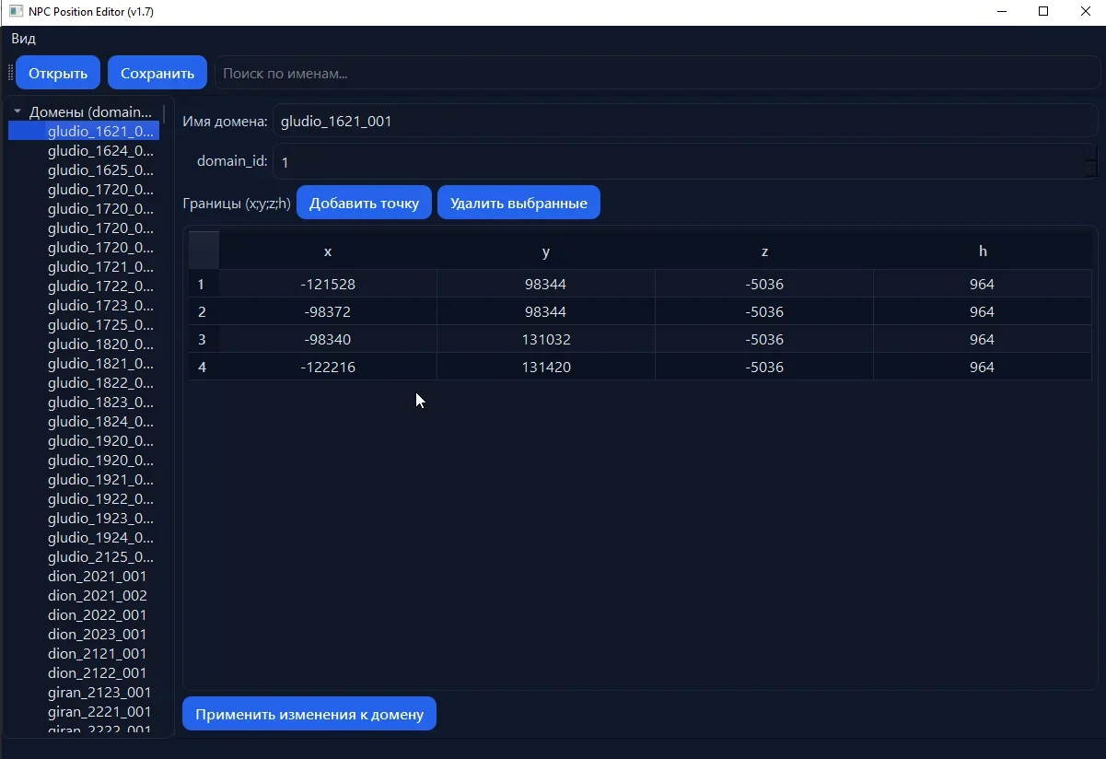Viewport: 1106px width, 759px height.
Task: Select the gludio_2125 domain in the tree
Action: tap(100, 557)
